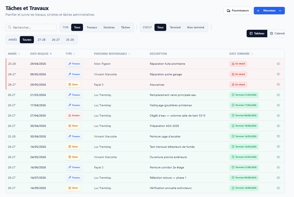Select Non terminé status filter
Image resolution: width=294 pixels, height=197 pixels.
click(196, 27)
